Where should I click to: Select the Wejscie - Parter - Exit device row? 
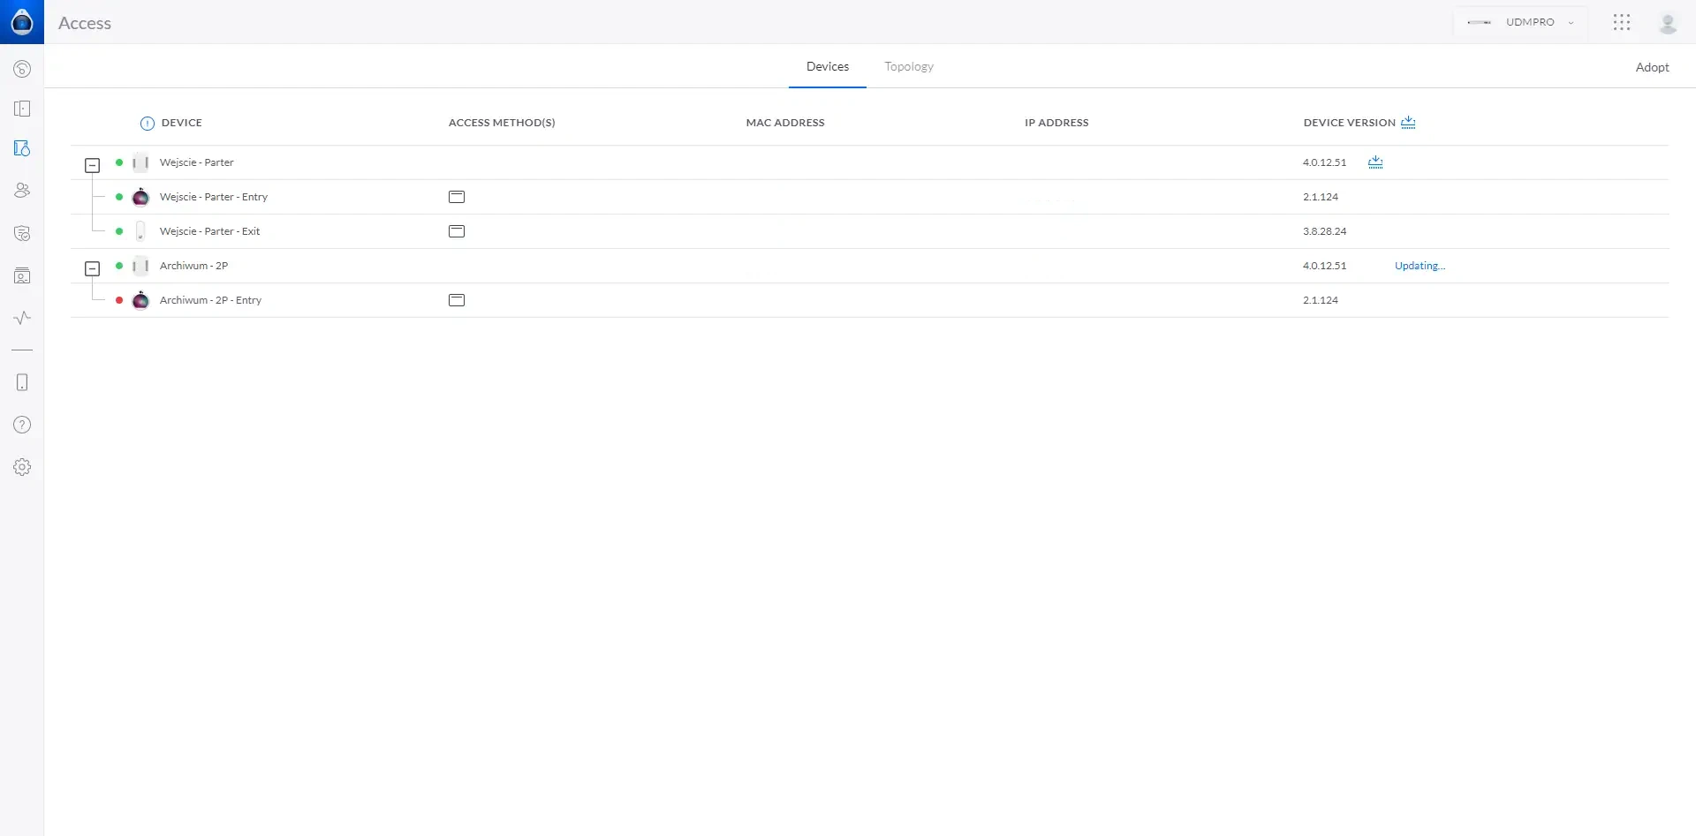point(209,231)
